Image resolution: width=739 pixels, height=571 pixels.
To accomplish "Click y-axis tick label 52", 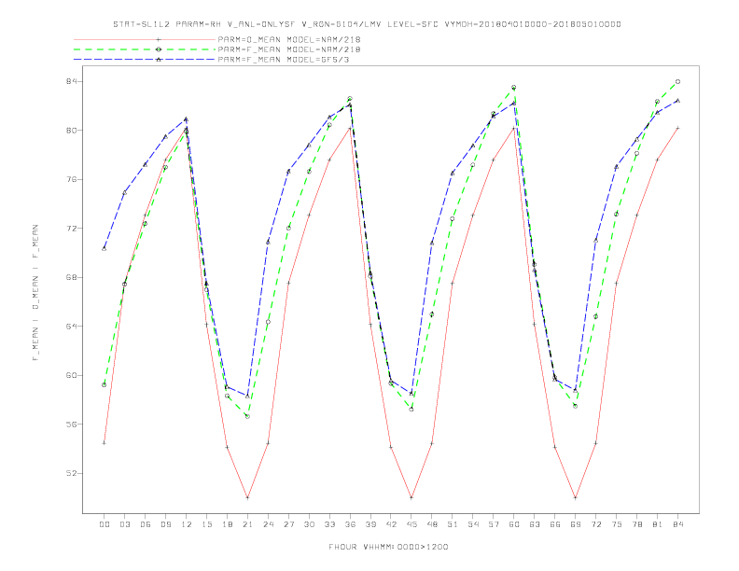I will [72, 473].
